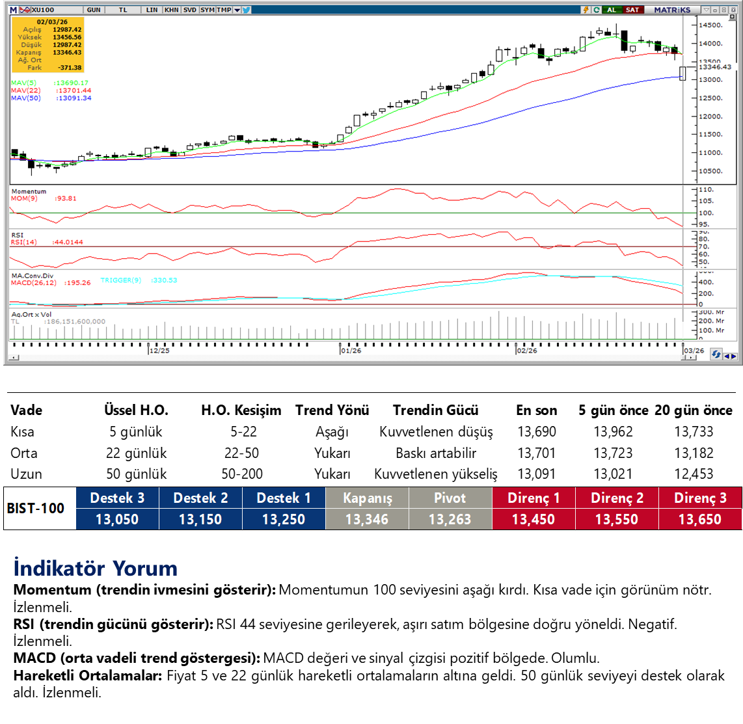Screen dimensions: 743x724
Task: Click the Matriks M logo icon
Action: 12,10
